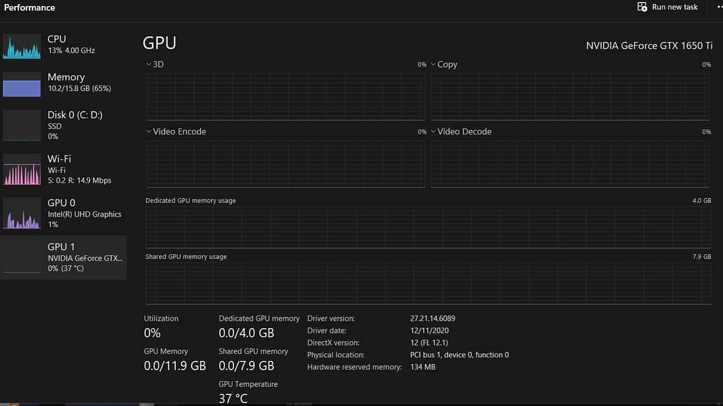Click the Copy engine graph area
This screenshot has height=406, width=723.
click(x=570, y=97)
